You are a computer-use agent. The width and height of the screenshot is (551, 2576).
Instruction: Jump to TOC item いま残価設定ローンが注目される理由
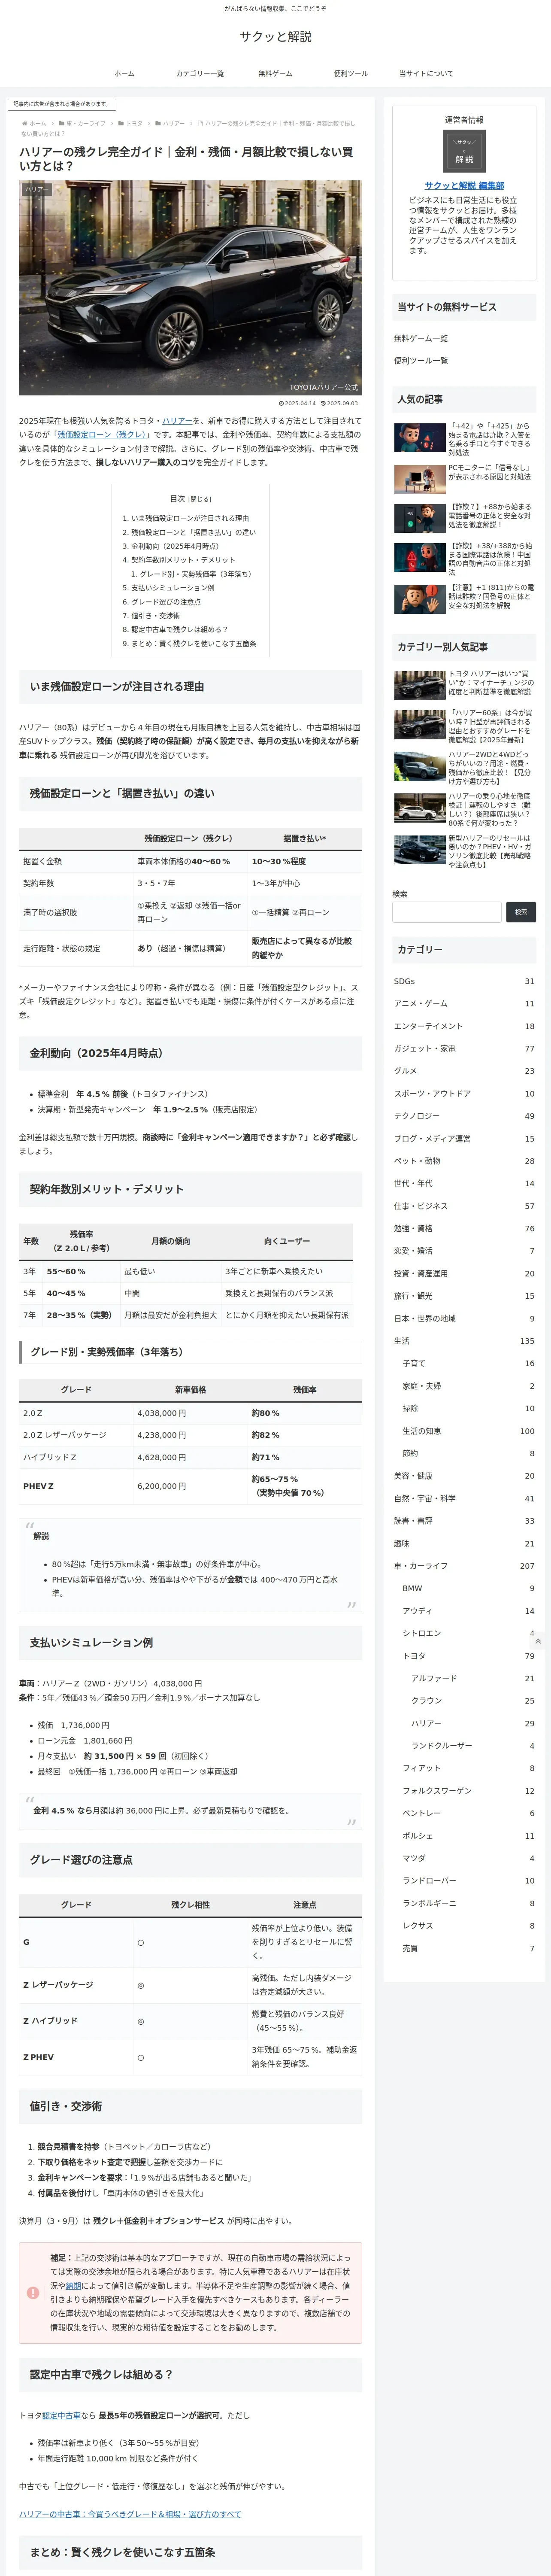[190, 518]
